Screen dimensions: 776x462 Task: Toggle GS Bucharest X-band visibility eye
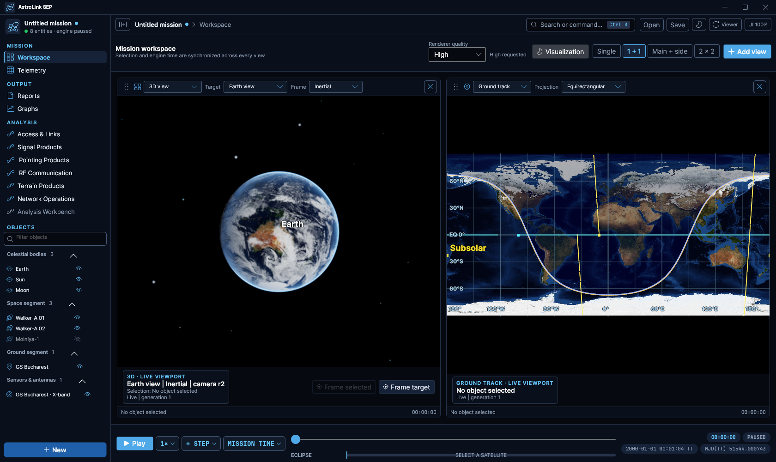[87, 394]
